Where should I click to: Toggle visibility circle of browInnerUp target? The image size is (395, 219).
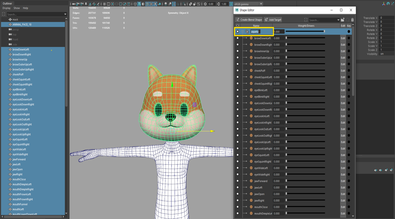pyautogui.click(x=237, y=51)
